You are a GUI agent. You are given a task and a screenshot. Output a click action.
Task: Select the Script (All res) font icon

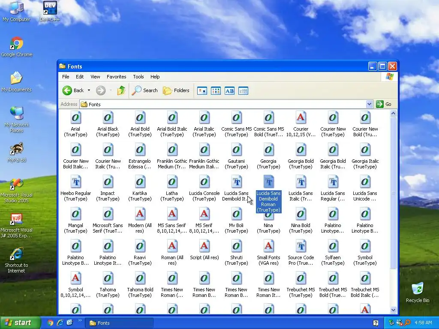click(x=204, y=246)
